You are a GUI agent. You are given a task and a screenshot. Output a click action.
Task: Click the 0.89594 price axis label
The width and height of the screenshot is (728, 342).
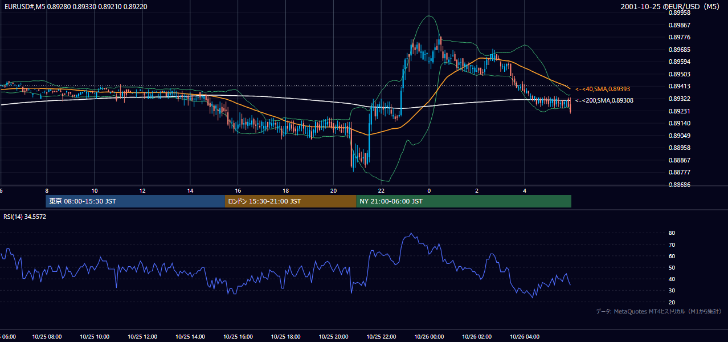679,62
